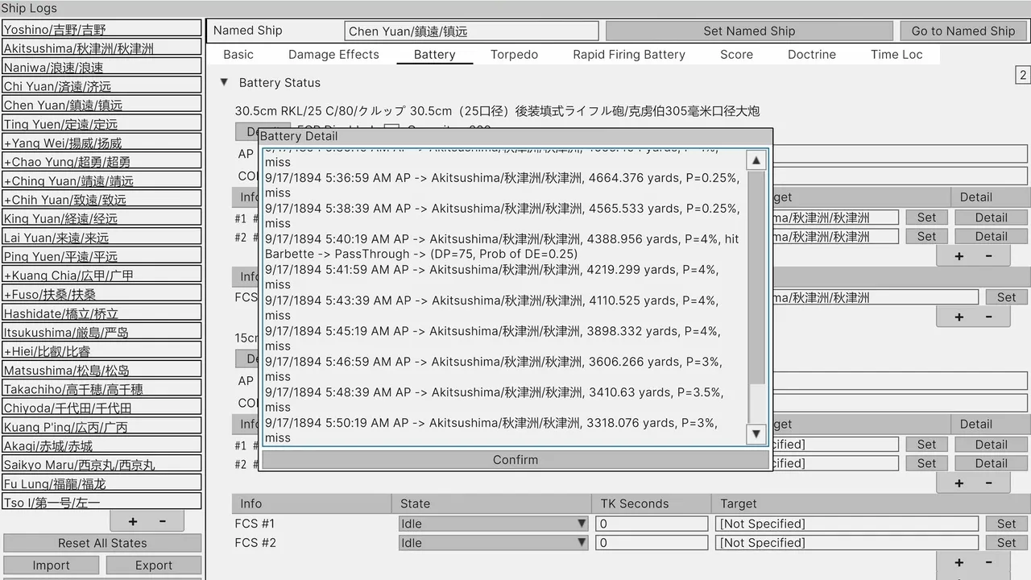Click Set on bottom FCS #1 row
The image size is (1031, 580).
1007,524
